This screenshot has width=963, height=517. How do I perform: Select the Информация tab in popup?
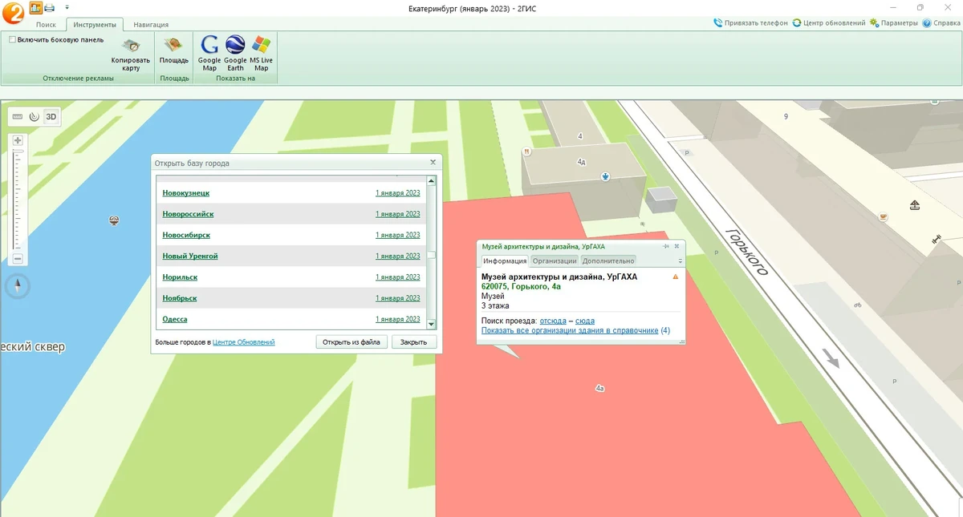505,261
